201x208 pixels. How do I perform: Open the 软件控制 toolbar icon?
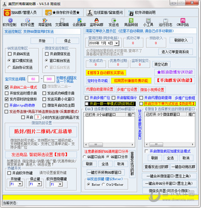click(x=10, y=20)
